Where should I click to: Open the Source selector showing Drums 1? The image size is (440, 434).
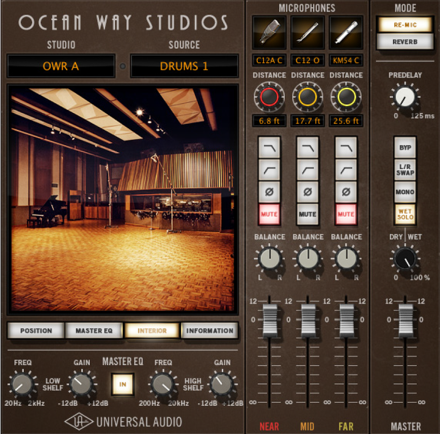[184, 66]
